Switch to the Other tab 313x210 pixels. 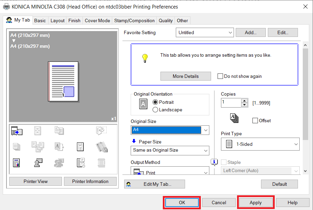182,20
